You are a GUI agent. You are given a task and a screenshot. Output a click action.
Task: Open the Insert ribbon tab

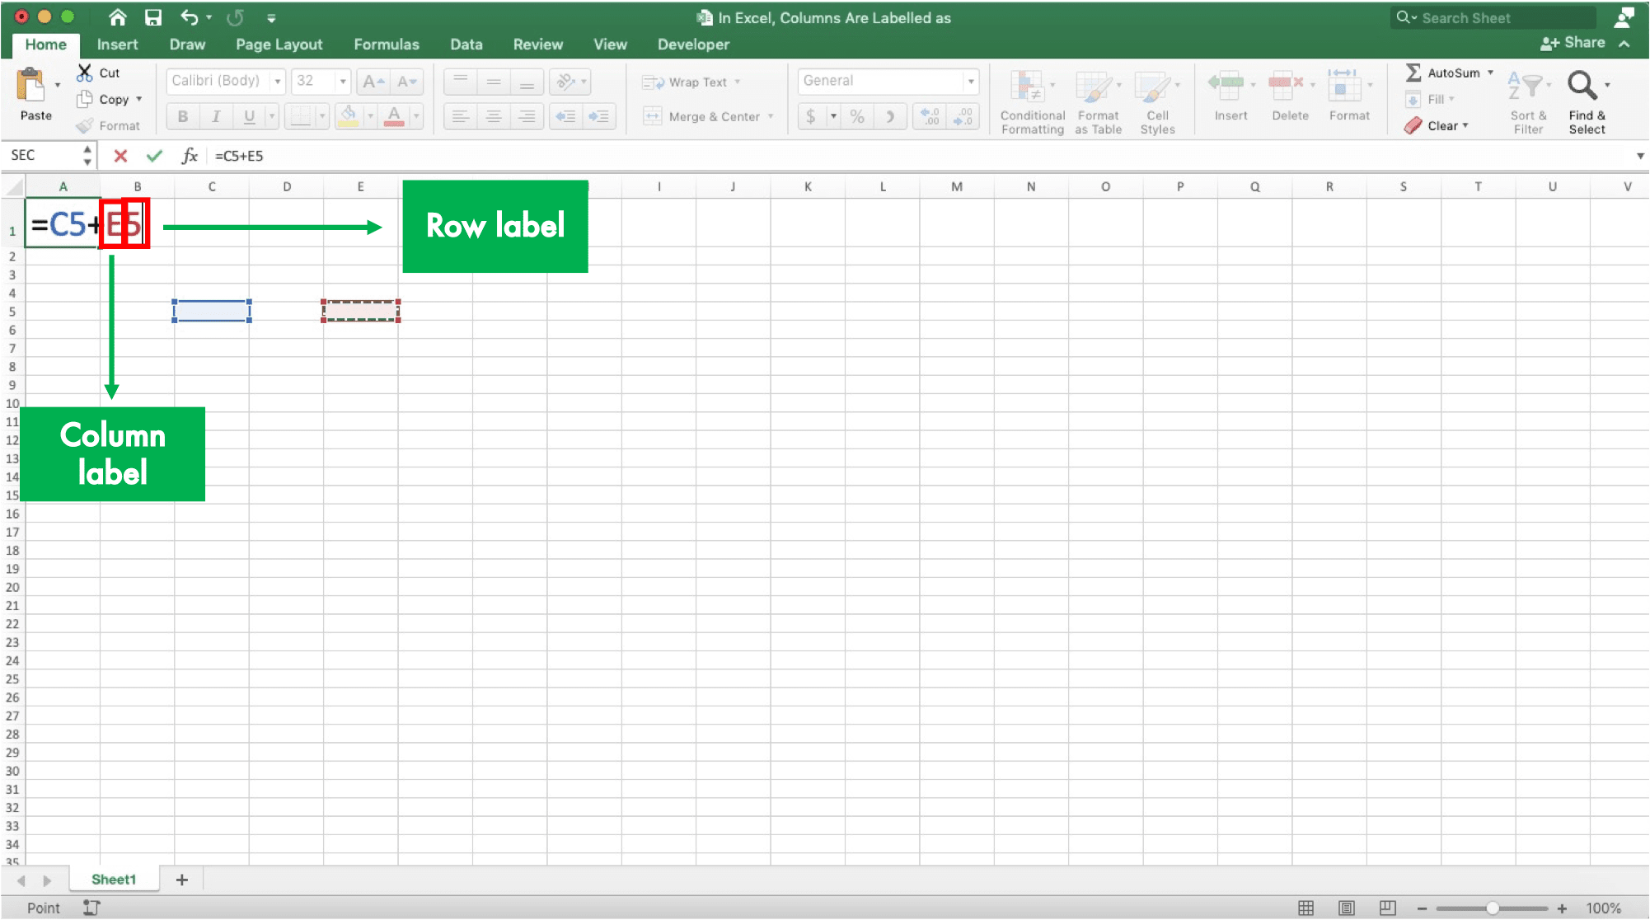pyautogui.click(x=118, y=45)
